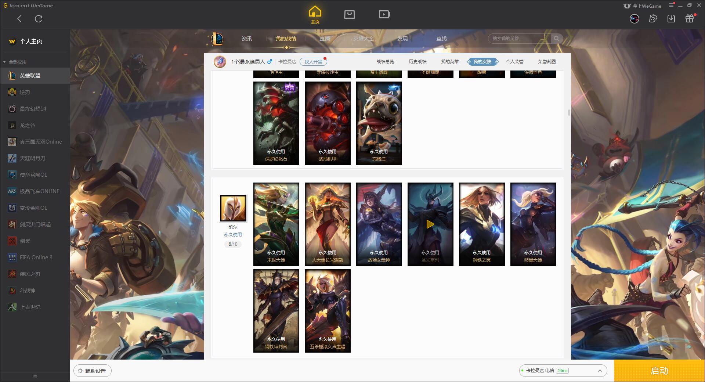The height and width of the screenshot is (382, 705).
Task: Switch to 个人荣誉 sub-tab
Action: point(514,62)
